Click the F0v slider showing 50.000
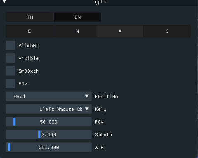198x158 pixels. tap(49, 122)
